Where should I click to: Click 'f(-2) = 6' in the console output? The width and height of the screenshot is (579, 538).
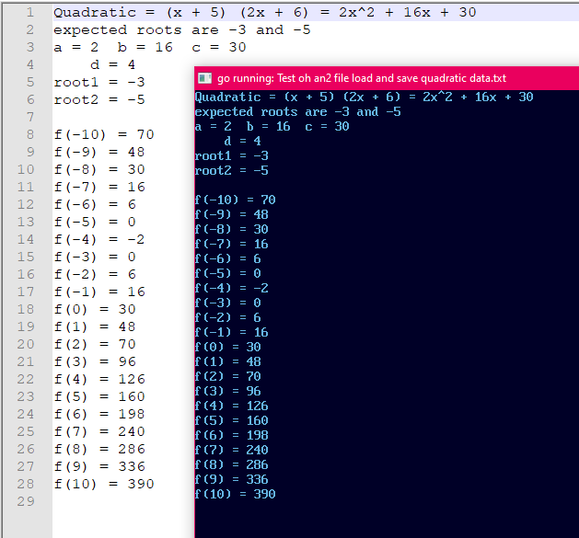[x=228, y=317]
